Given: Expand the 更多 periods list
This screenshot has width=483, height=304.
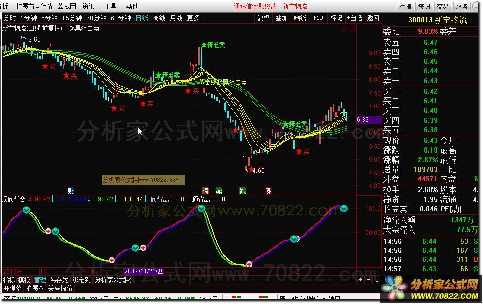Looking at the screenshot, I should (197, 18).
